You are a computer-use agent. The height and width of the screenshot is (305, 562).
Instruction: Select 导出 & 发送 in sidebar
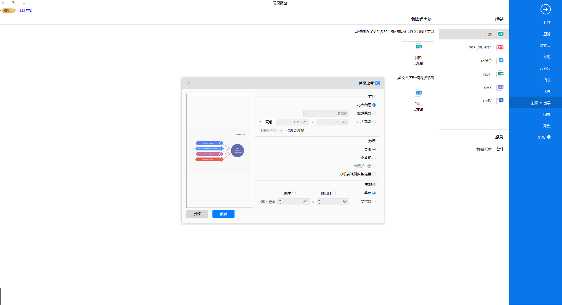(536, 102)
